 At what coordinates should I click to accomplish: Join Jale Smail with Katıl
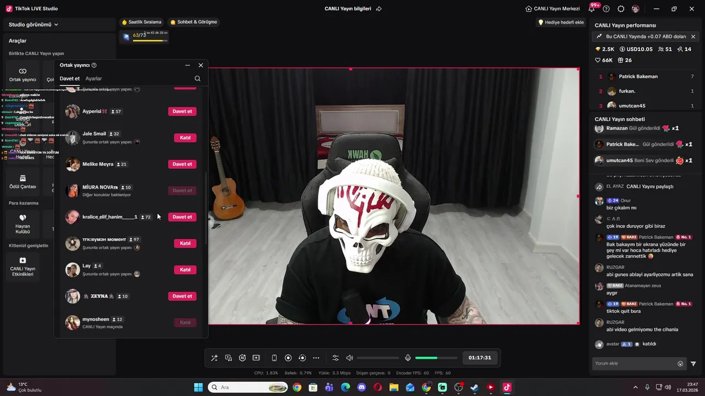pos(185,137)
